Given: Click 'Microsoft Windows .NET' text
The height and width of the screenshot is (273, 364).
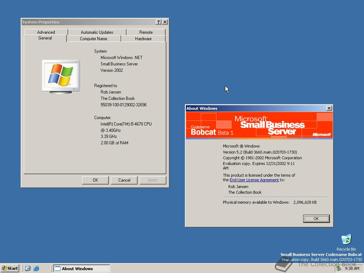Looking at the screenshot, I should pyautogui.click(x=122, y=57).
